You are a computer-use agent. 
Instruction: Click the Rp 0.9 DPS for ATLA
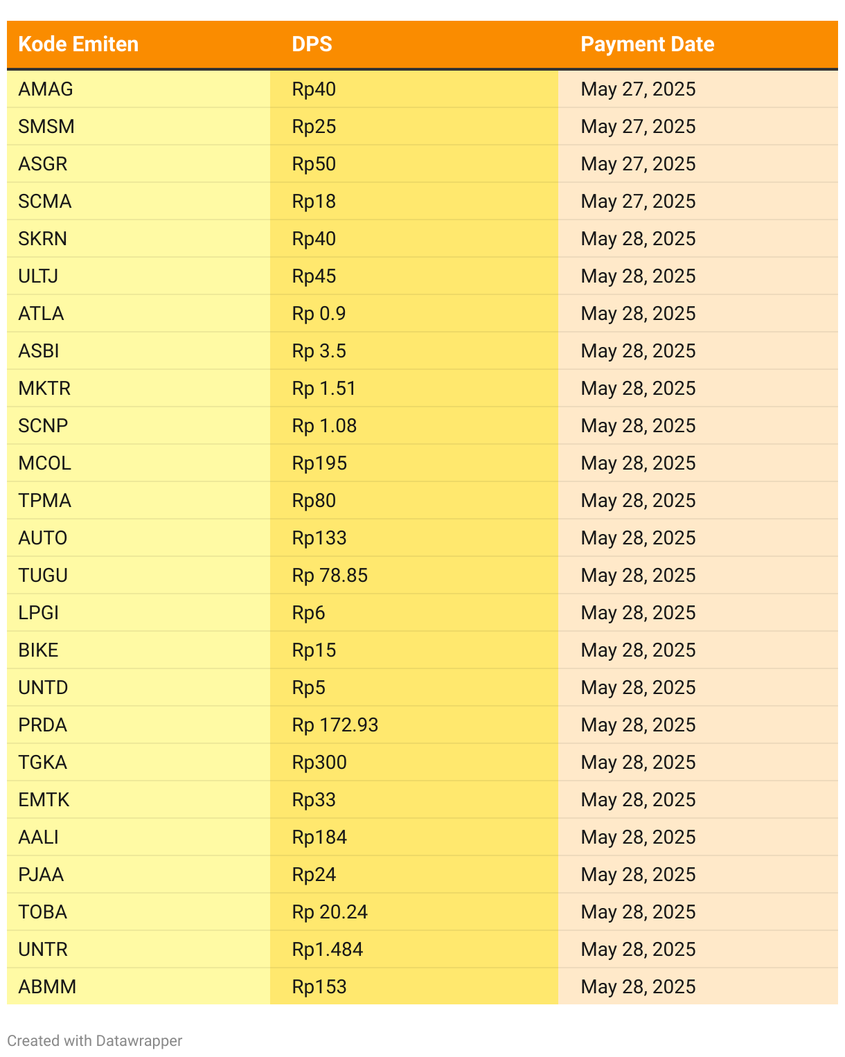click(x=319, y=314)
